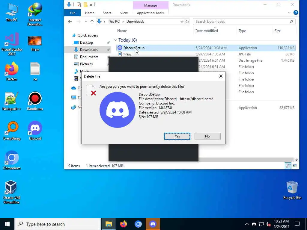Cancel deletion with No button
This screenshot has height=230, width=307.
[207, 136]
